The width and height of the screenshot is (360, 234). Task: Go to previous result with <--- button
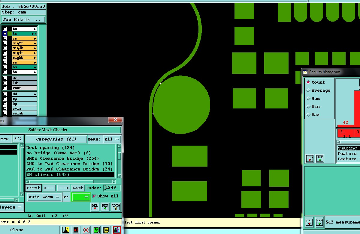49,188
